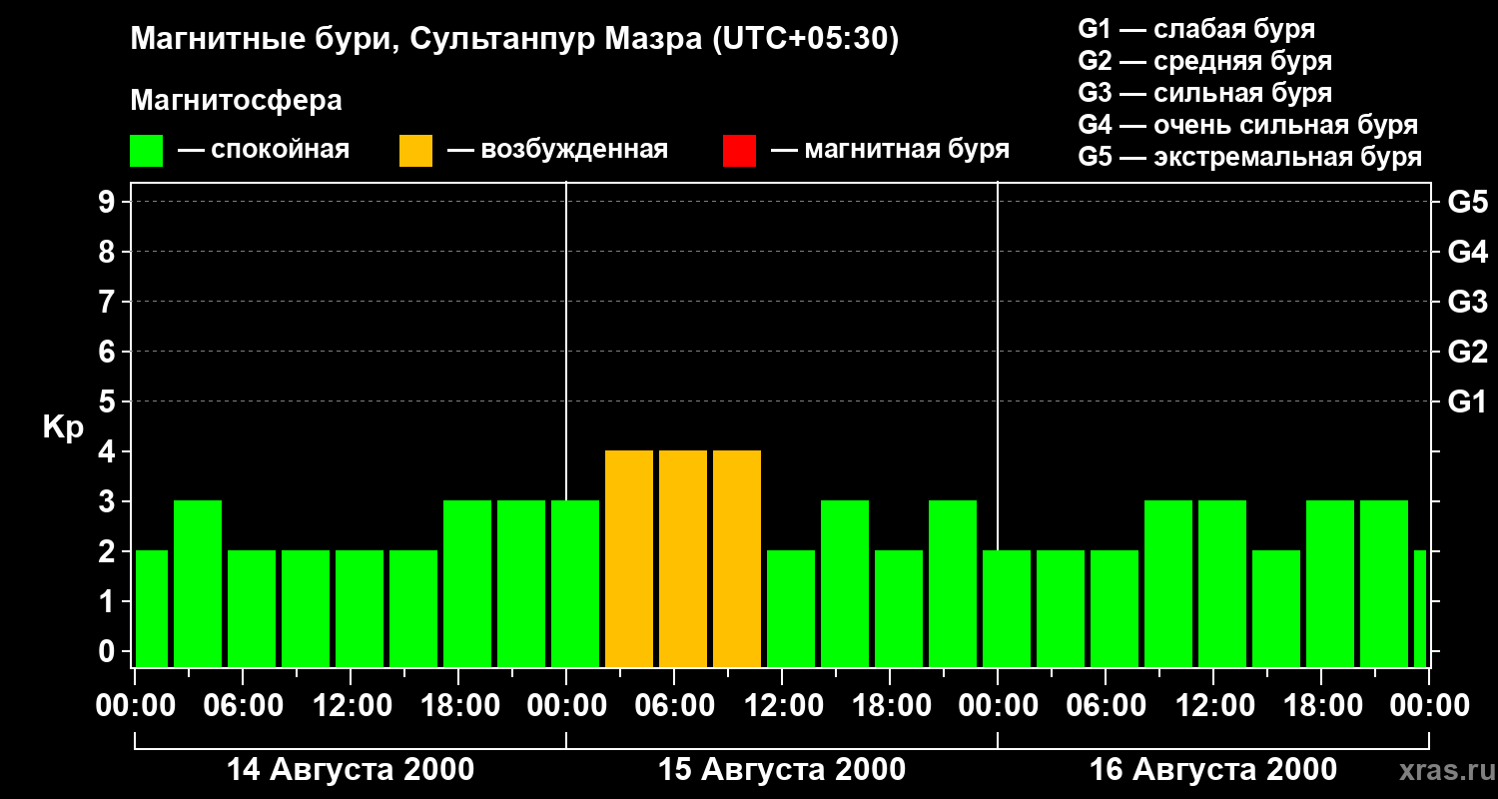Image resolution: width=1498 pixels, height=799 pixels.
Task: Click the 'Kp' axis label
Action: [62, 426]
